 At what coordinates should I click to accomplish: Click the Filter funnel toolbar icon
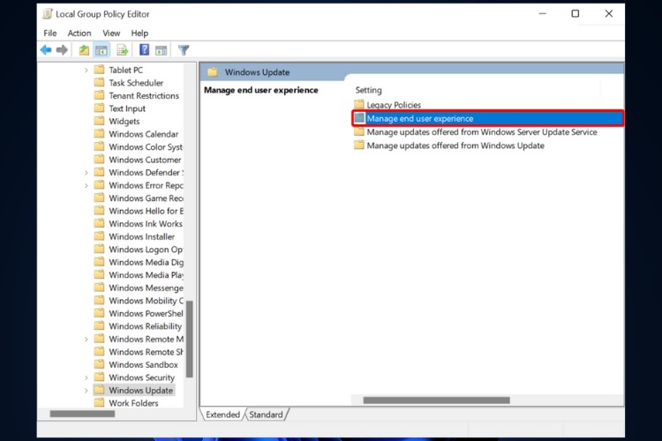[x=184, y=50]
